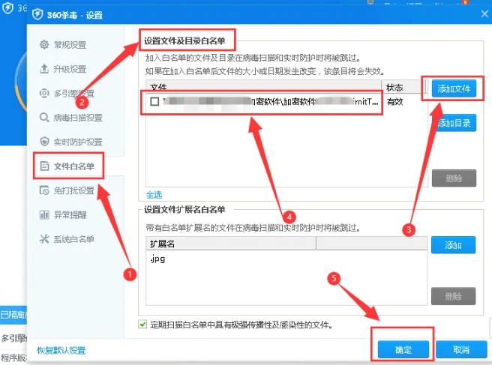Screen dimensions: 492x365
Task: Open the 升级设置 section
Action: tap(70, 69)
